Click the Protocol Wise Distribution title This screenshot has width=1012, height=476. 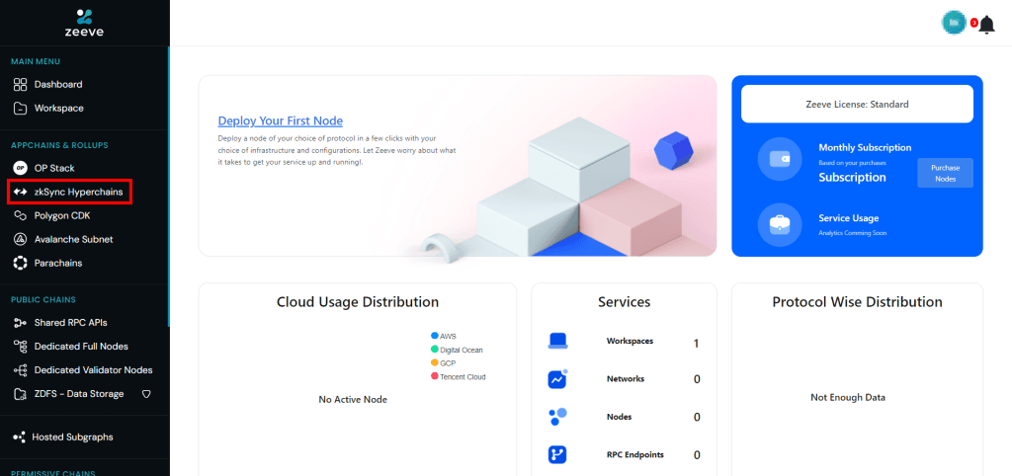click(857, 302)
